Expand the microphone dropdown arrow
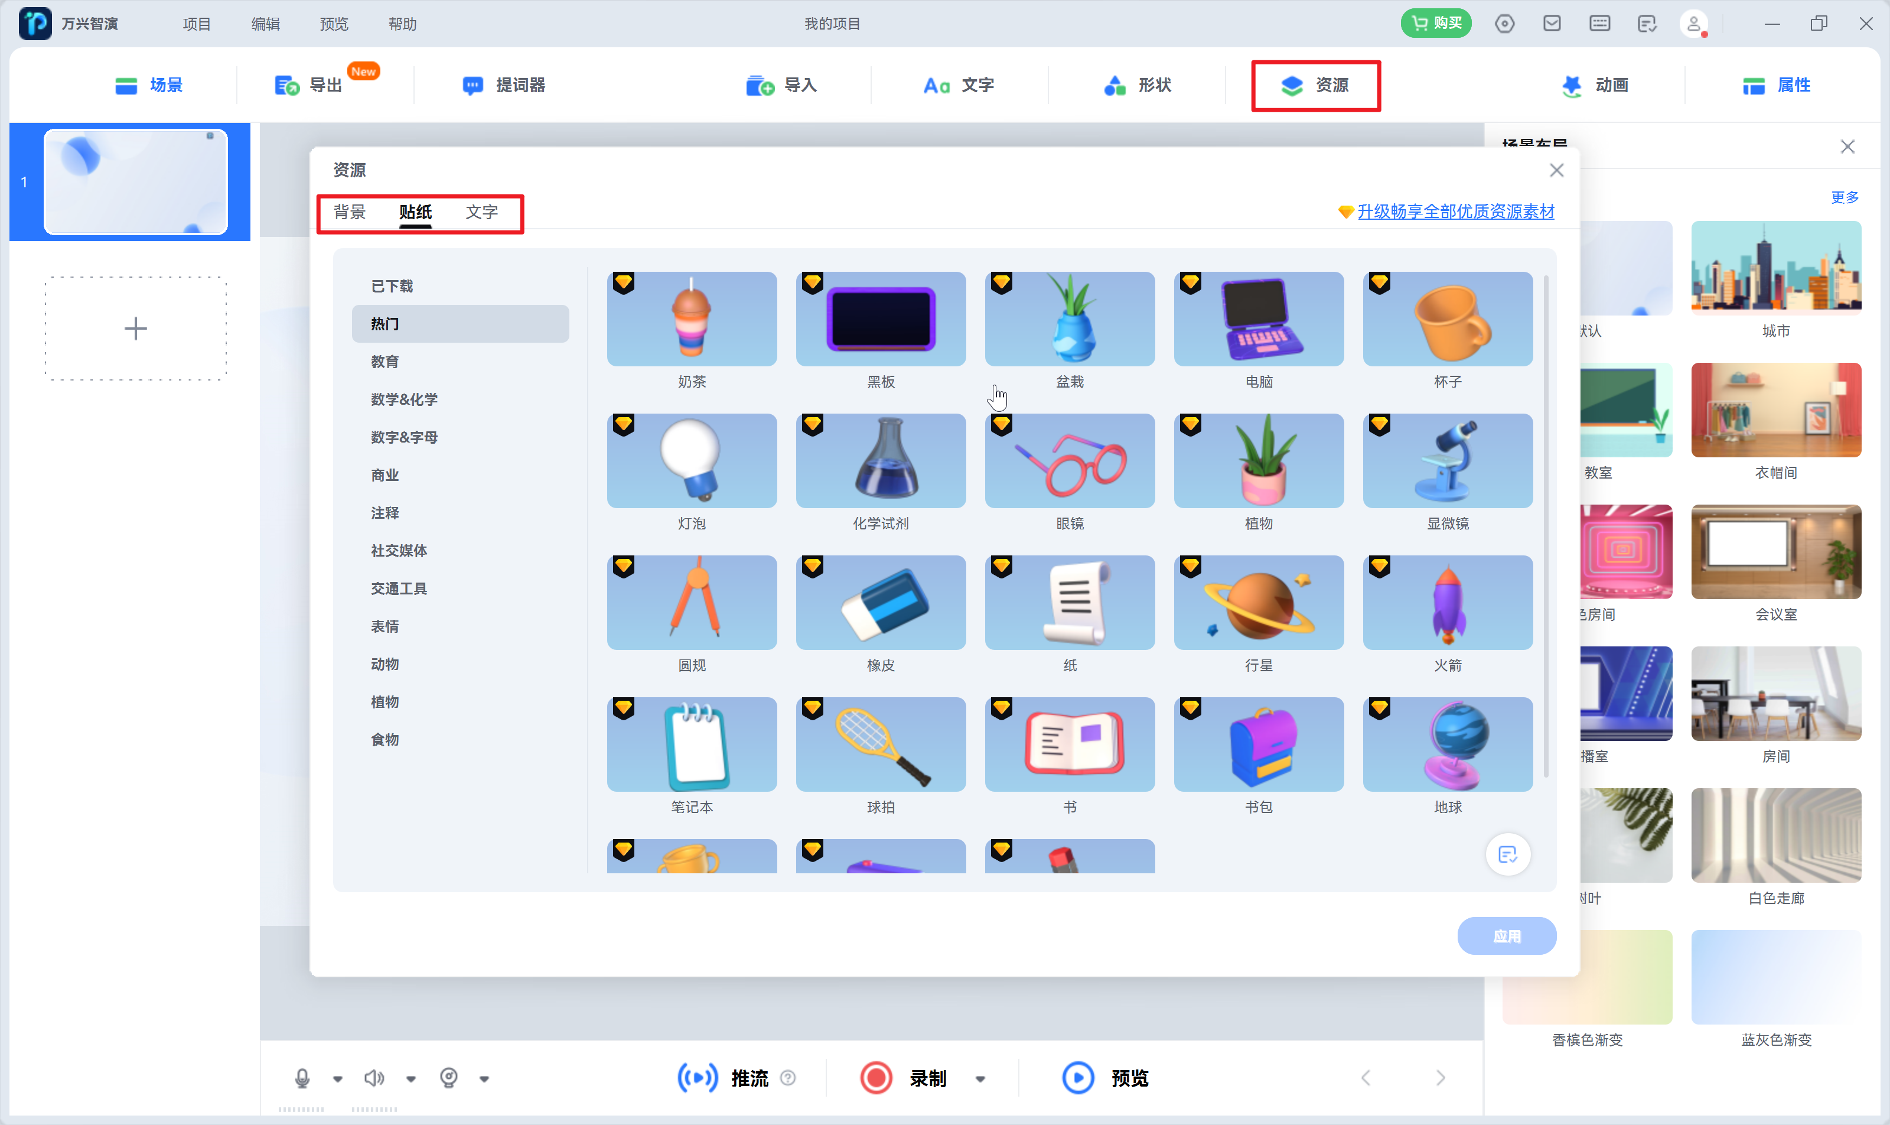1890x1125 pixels. pos(338,1079)
